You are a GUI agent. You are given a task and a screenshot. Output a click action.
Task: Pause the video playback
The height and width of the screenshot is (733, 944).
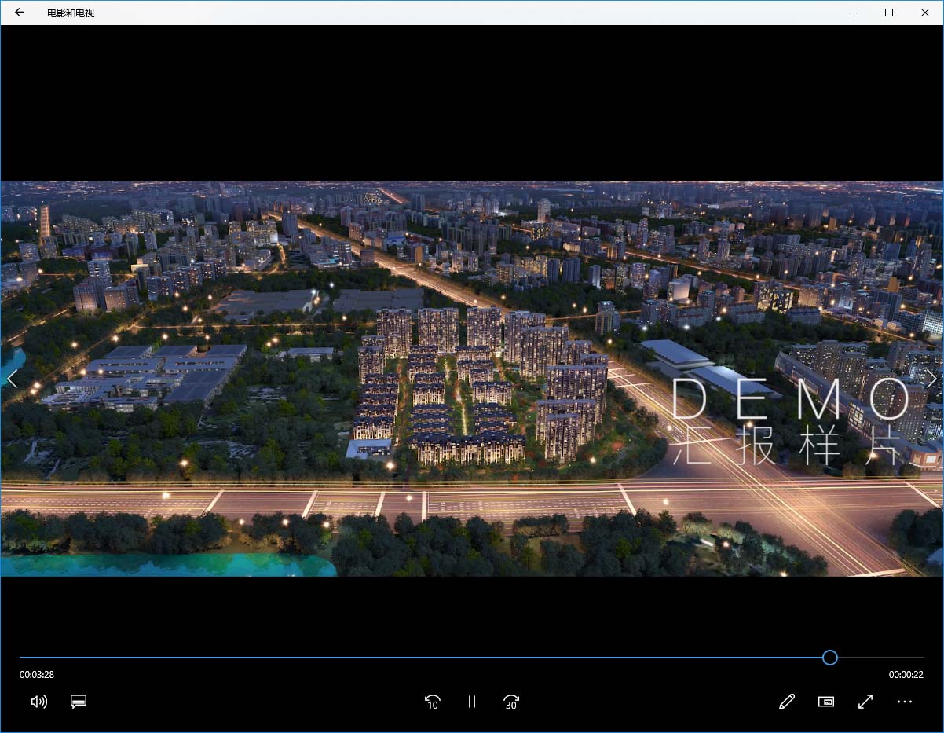(x=472, y=702)
